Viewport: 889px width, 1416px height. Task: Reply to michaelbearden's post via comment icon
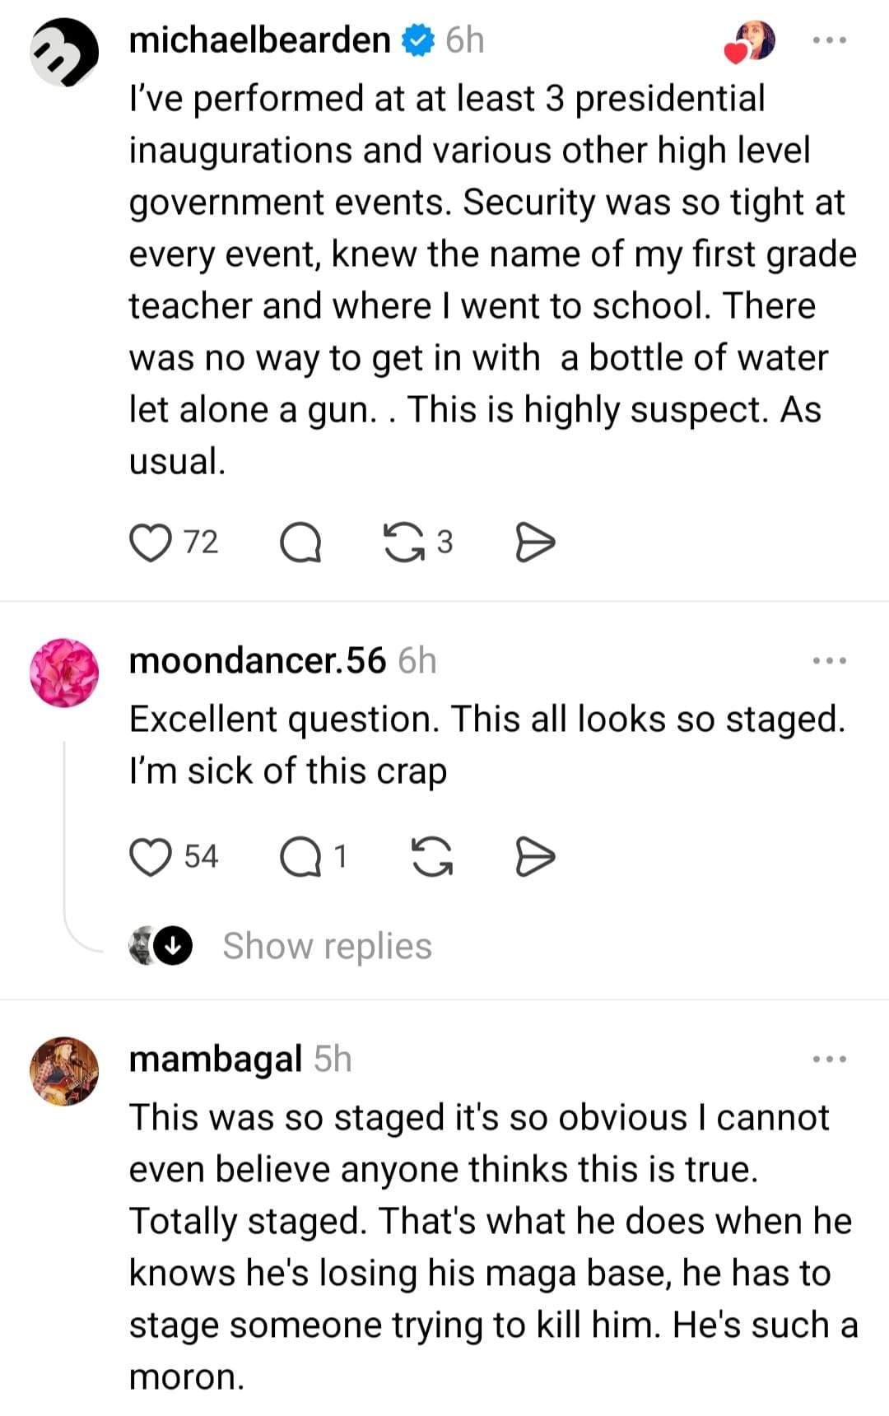click(300, 543)
